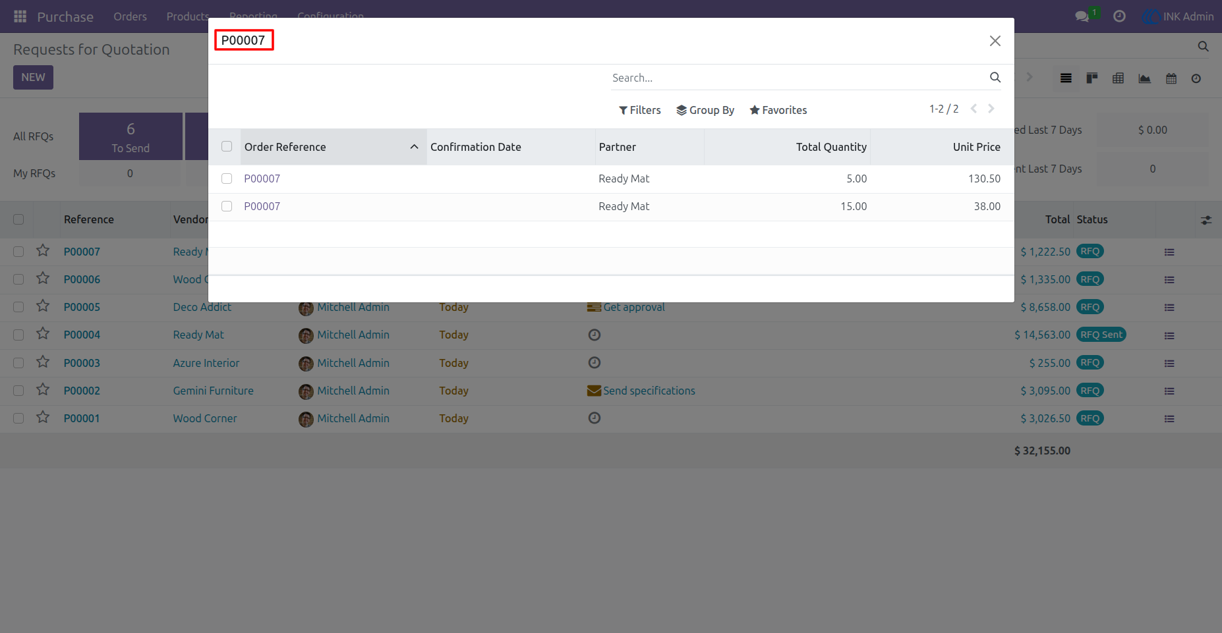Switch to graph view icon
Viewport: 1222px width, 633px height.
coord(1145,78)
